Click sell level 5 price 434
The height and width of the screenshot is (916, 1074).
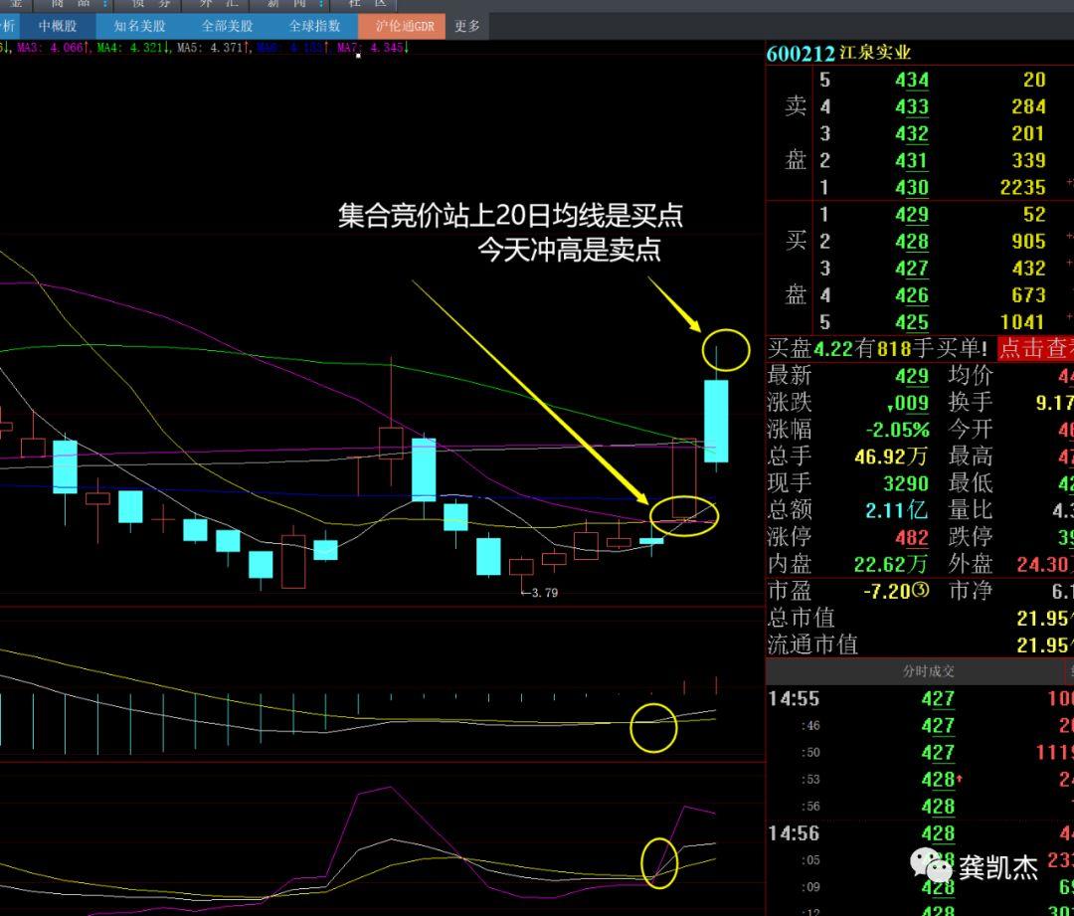pyautogui.click(x=912, y=81)
